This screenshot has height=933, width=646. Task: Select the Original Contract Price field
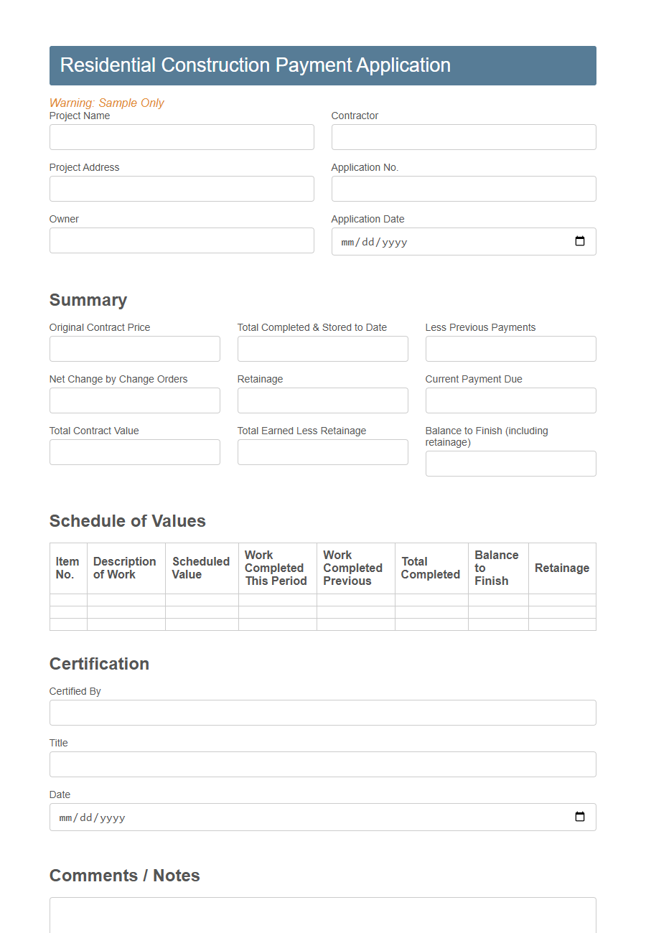pos(134,349)
